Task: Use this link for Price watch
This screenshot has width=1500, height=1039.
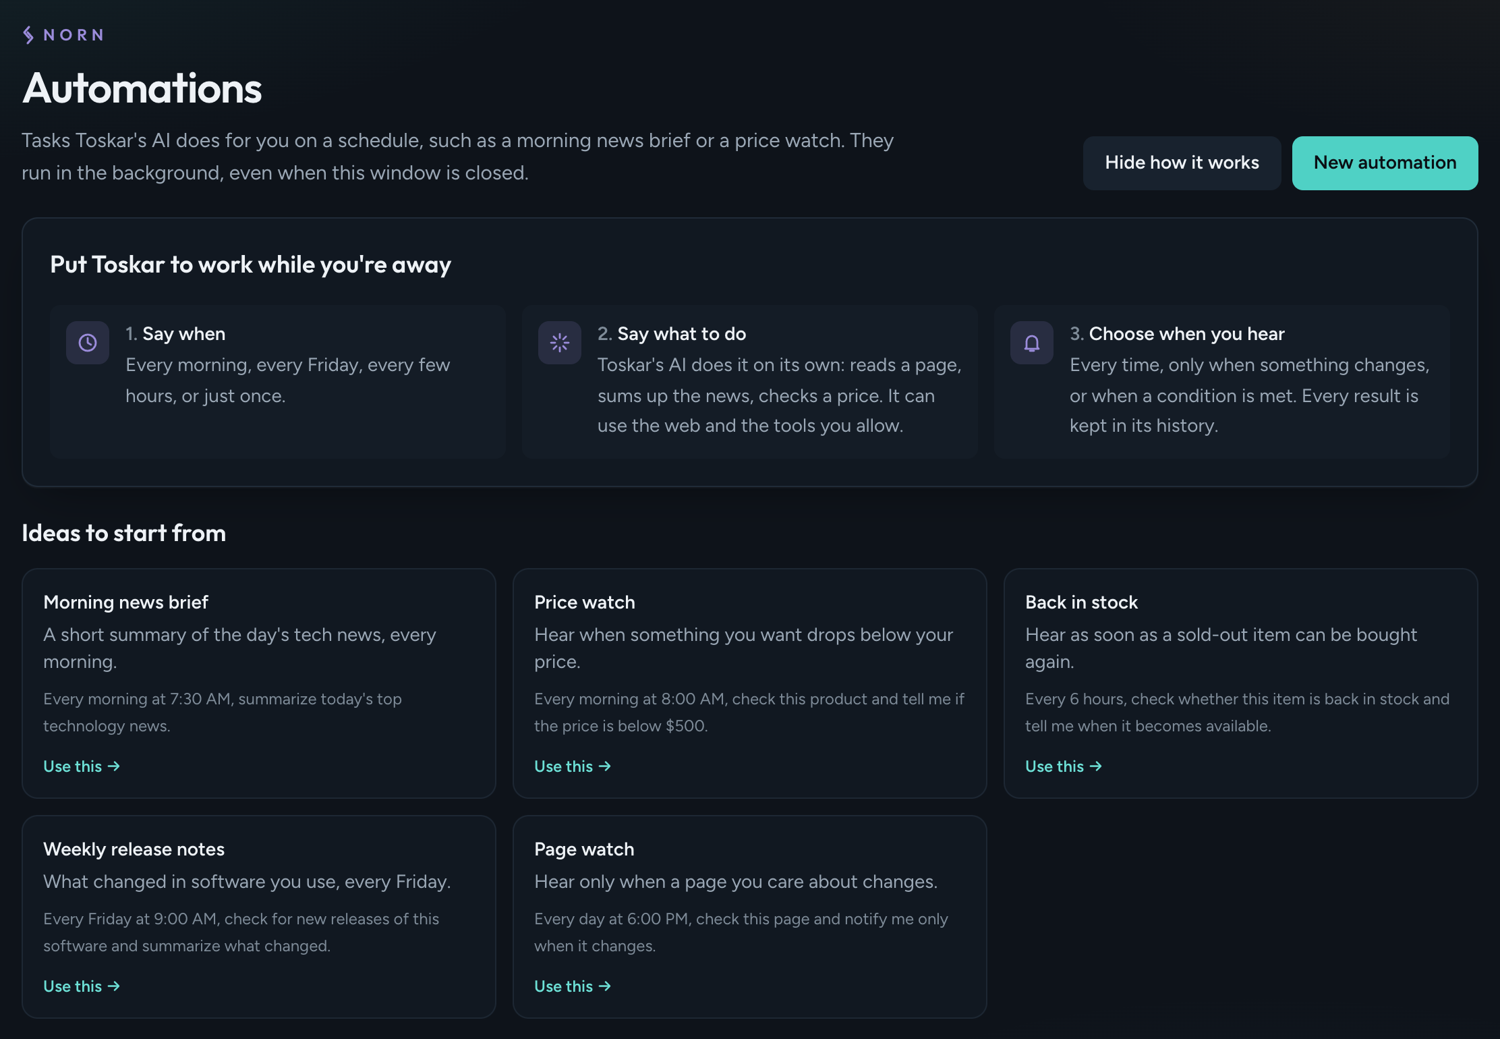Action: click(x=573, y=766)
